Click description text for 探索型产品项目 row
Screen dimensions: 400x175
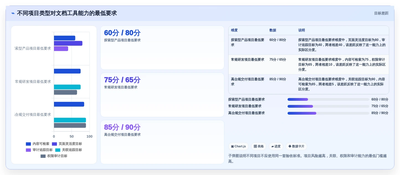point(342,45)
